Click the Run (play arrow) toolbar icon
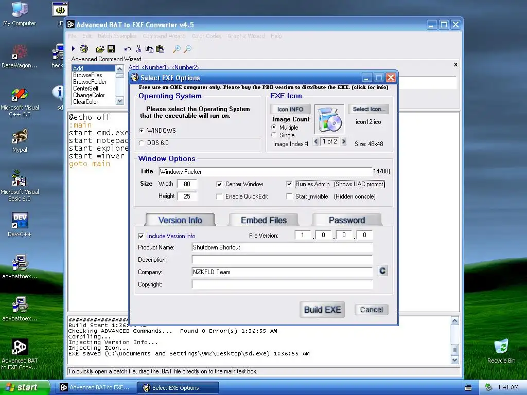The height and width of the screenshot is (395, 527). (73, 49)
